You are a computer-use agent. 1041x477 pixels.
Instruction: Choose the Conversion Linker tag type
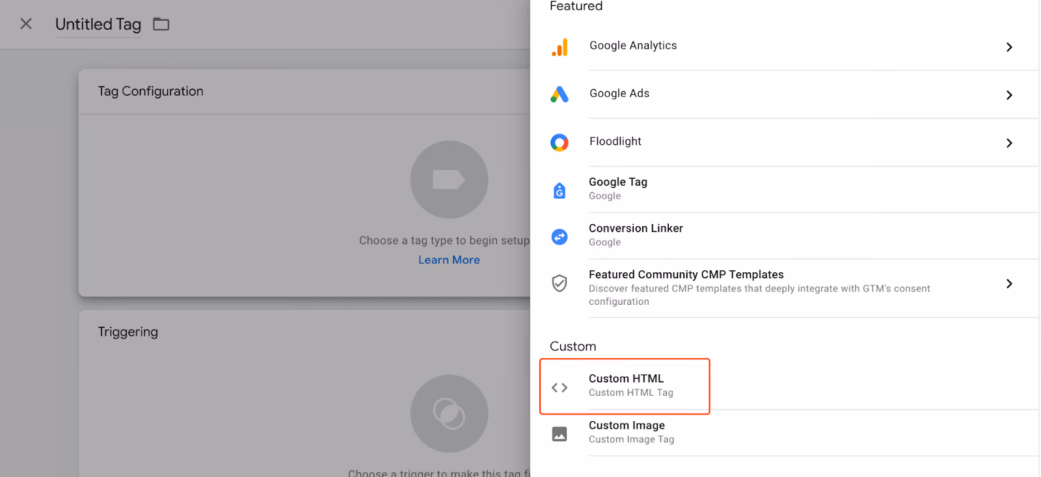pyautogui.click(x=785, y=236)
